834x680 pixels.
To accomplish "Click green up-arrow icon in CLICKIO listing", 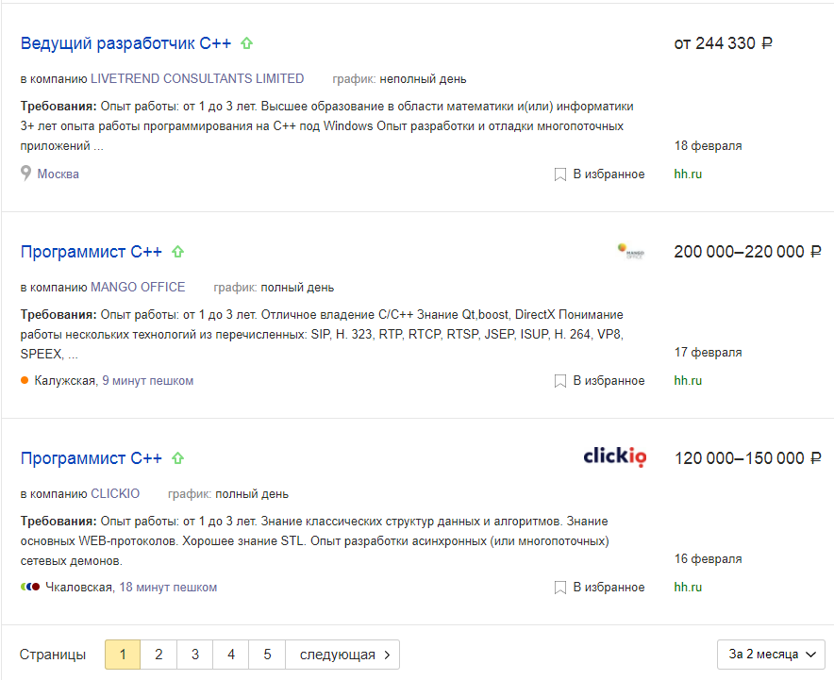I will pos(177,458).
